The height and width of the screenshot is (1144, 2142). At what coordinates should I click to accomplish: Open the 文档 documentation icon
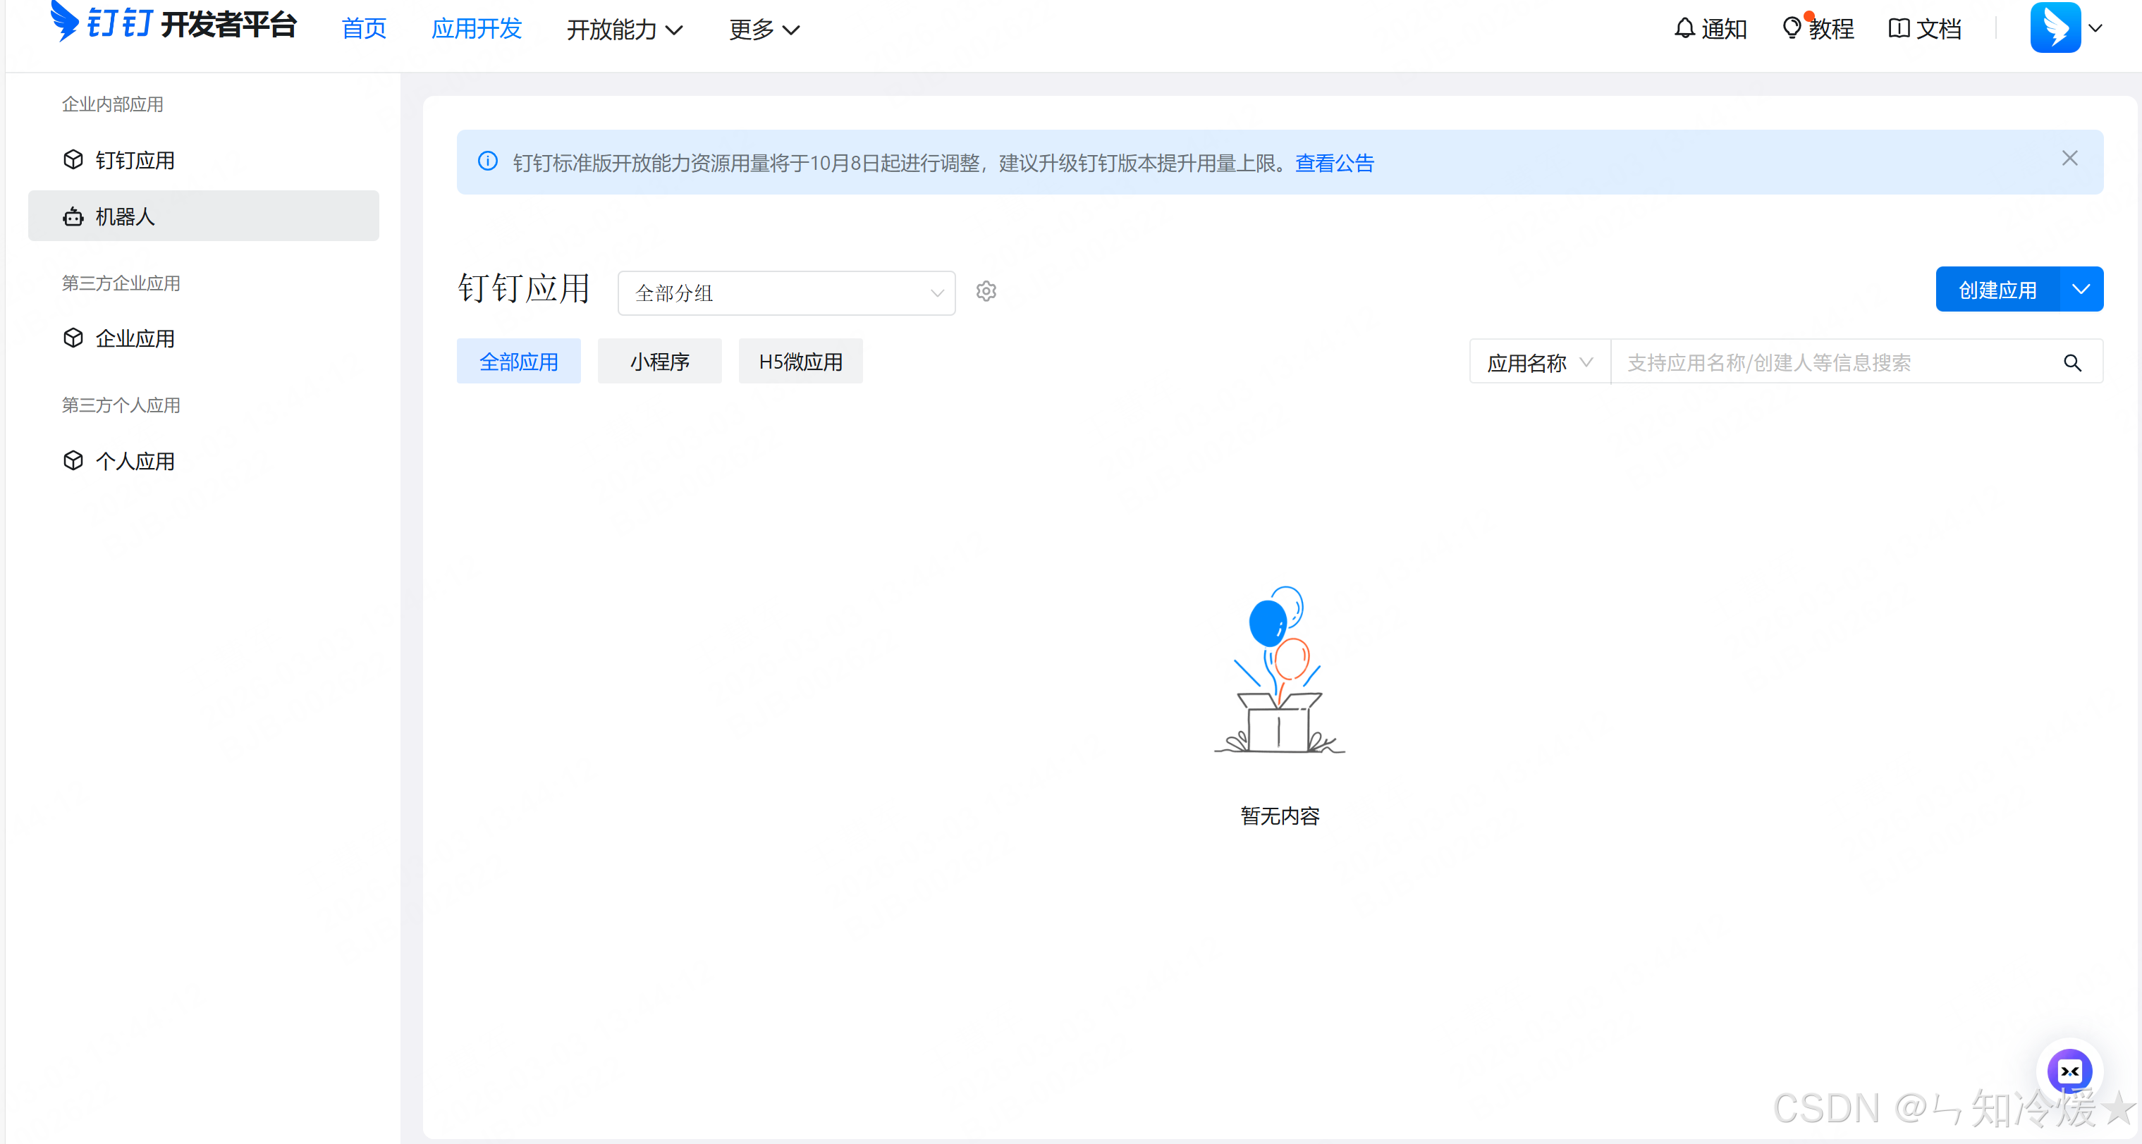click(x=1900, y=27)
